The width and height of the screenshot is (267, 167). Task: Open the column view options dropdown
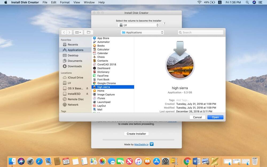(x=78, y=32)
